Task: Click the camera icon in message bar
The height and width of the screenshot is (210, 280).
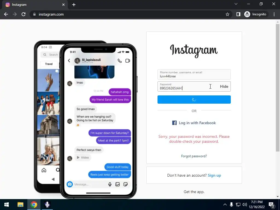Action: pyautogui.click(x=70, y=184)
